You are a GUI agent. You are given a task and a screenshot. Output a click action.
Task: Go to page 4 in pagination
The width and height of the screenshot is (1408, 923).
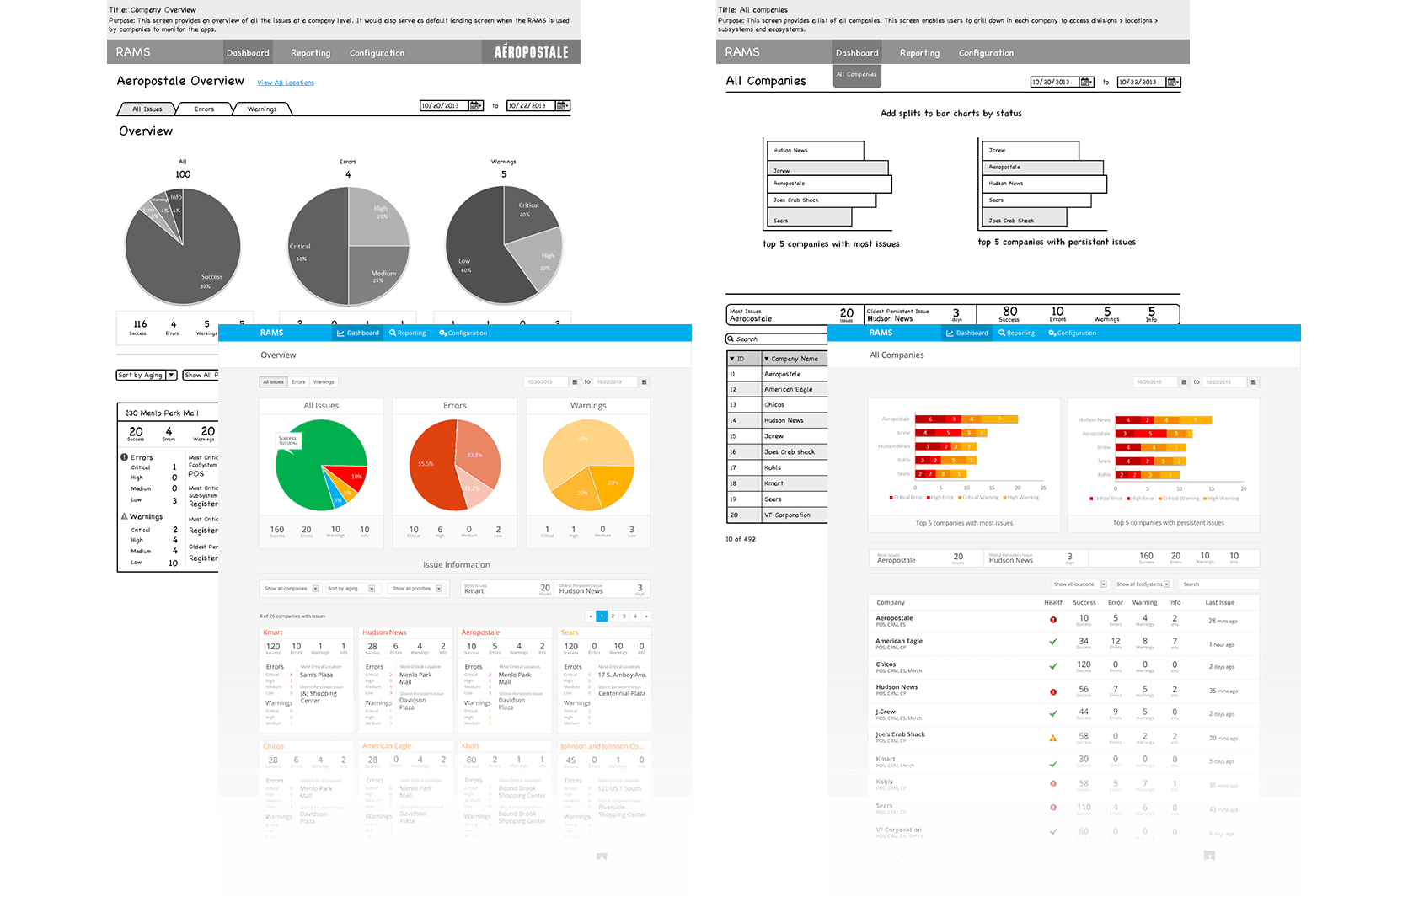635,616
